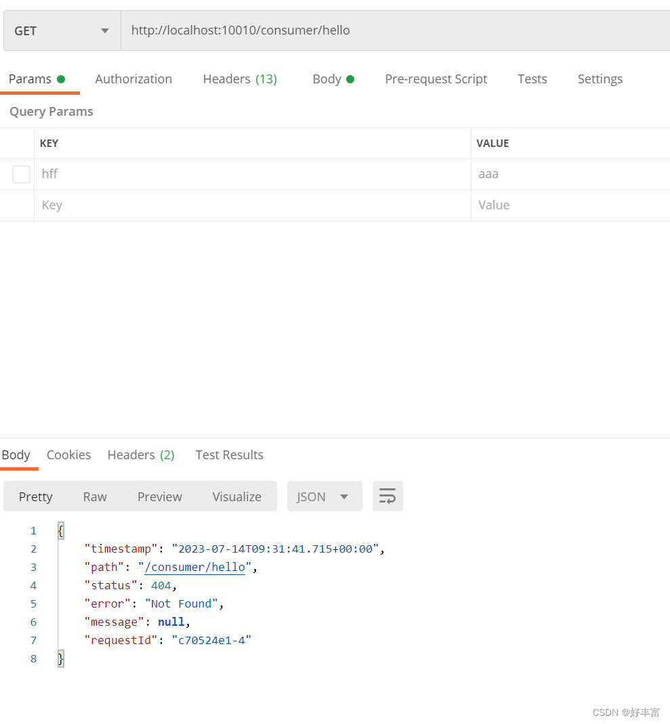The image size is (670, 724).
Task: Open the JSON format dropdown
Action: 324,496
